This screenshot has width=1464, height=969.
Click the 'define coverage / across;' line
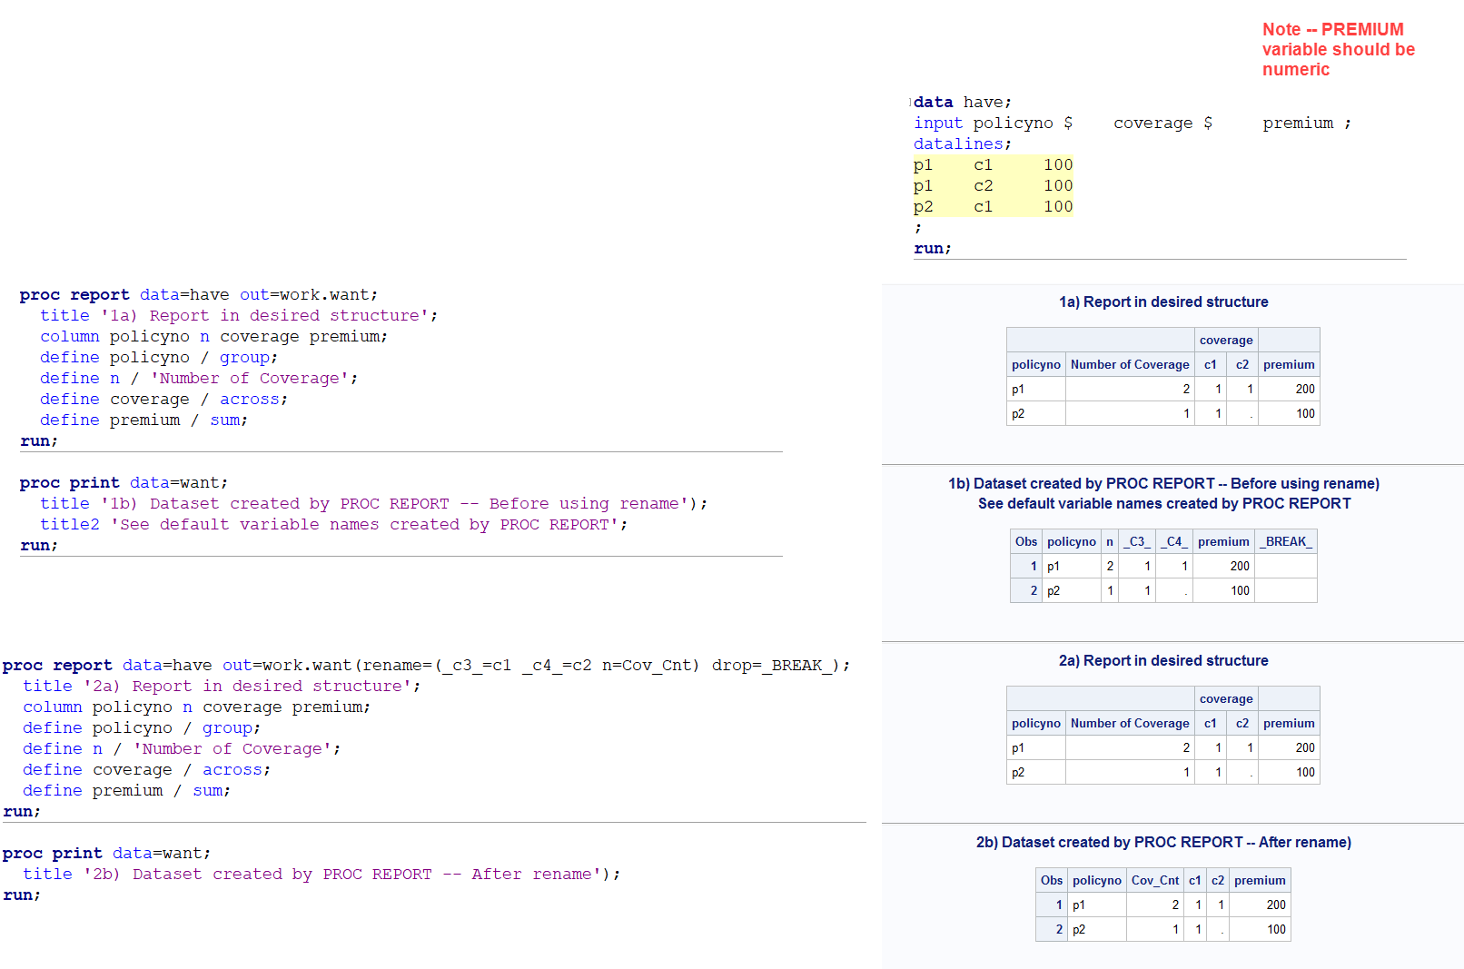[163, 399]
